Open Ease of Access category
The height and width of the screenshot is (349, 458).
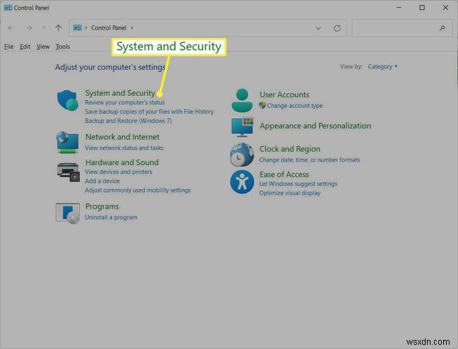[284, 174]
